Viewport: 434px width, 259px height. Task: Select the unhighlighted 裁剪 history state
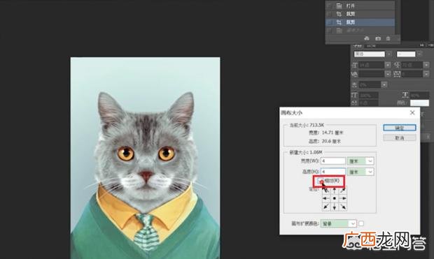[x=360, y=14]
